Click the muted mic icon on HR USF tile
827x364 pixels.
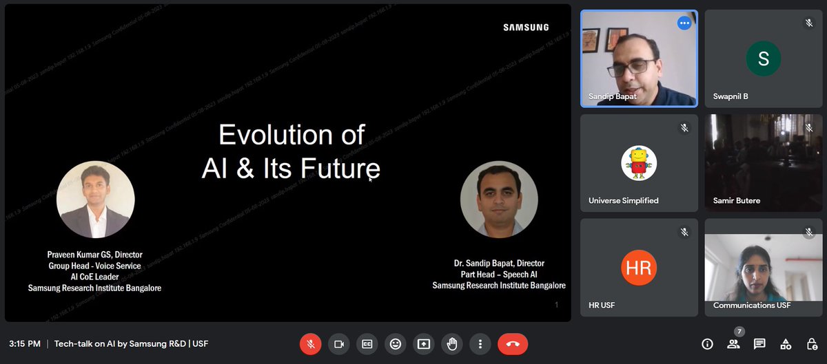coord(684,232)
